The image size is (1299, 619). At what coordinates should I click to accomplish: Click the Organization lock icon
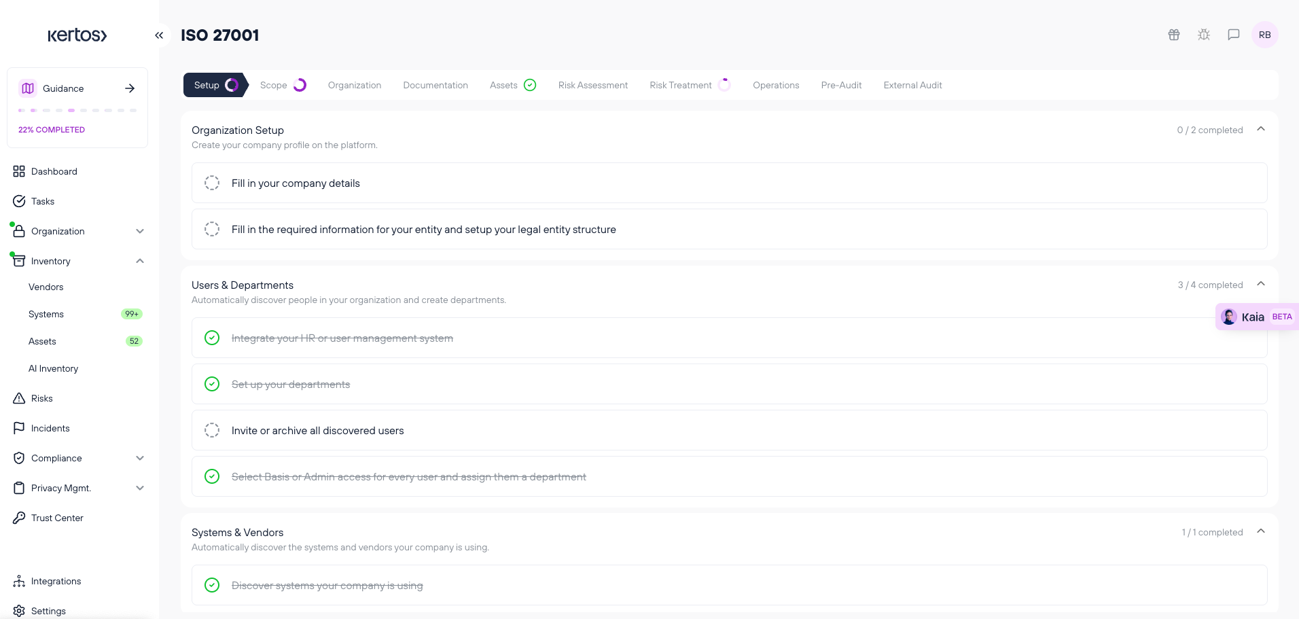coord(19,231)
